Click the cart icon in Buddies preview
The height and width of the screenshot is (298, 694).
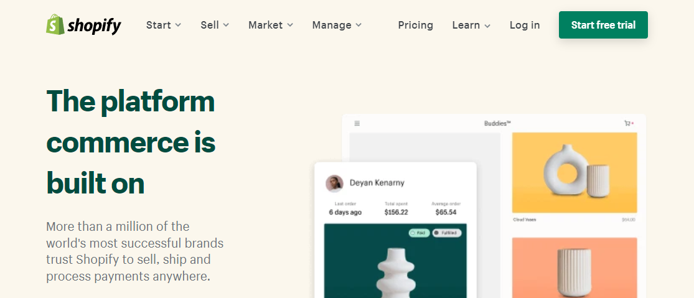pyautogui.click(x=627, y=123)
